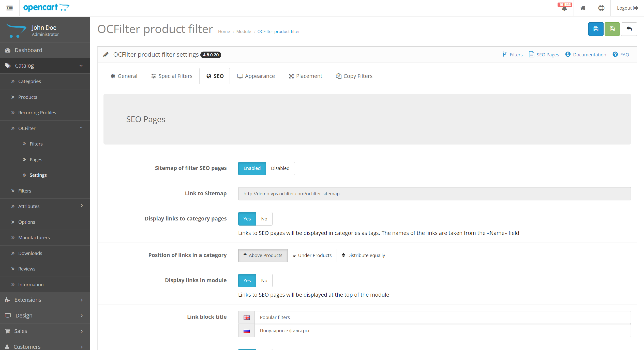Expand the Attributes sidebar submenu
The image size is (644, 350).
(x=45, y=206)
